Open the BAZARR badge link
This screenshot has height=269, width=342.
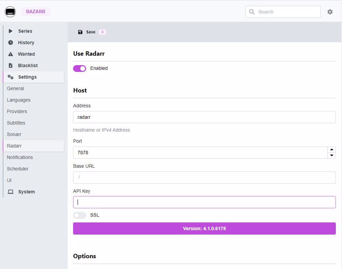[35, 12]
